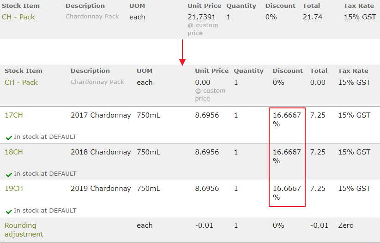
Task: Open the Rounding adjustment item link
Action: [24, 230]
